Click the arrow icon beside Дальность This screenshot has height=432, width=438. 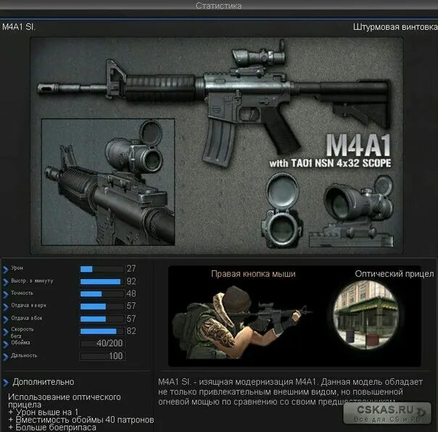pyautogui.click(x=6, y=357)
